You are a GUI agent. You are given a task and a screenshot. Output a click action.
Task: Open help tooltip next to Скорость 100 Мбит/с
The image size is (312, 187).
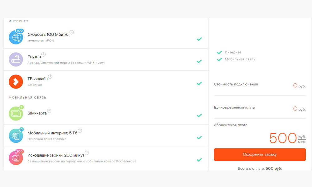pos(72,32)
